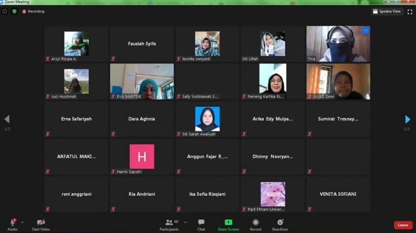Click muted mic icon on Erna Safariyah tile
Image resolution: width=416 pixels, height=233 pixels.
(x=48, y=134)
